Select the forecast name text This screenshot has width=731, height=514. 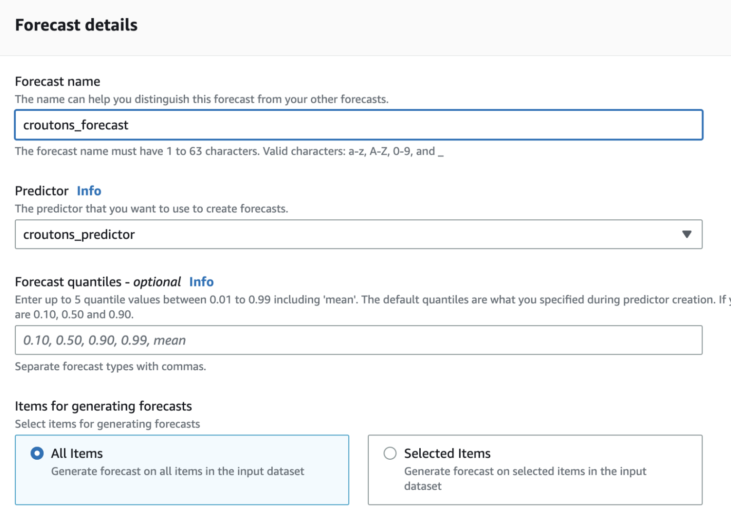[76, 125]
